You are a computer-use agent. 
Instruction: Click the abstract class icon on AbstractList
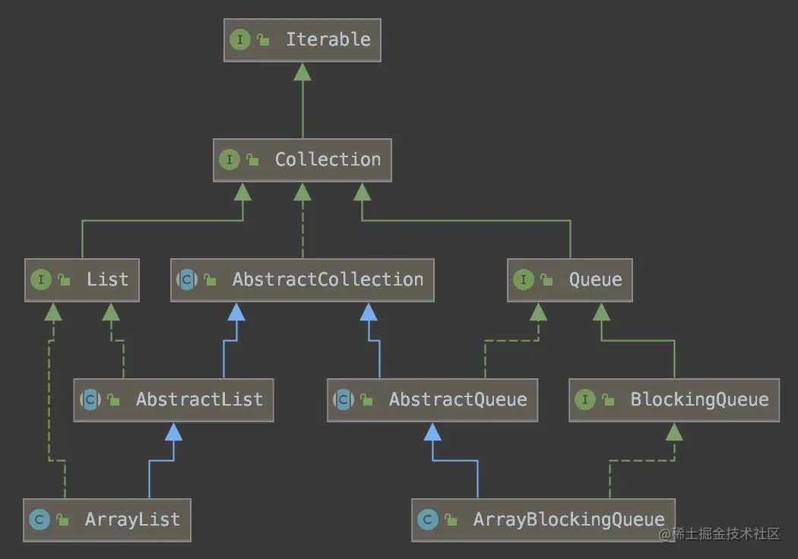tap(90, 400)
